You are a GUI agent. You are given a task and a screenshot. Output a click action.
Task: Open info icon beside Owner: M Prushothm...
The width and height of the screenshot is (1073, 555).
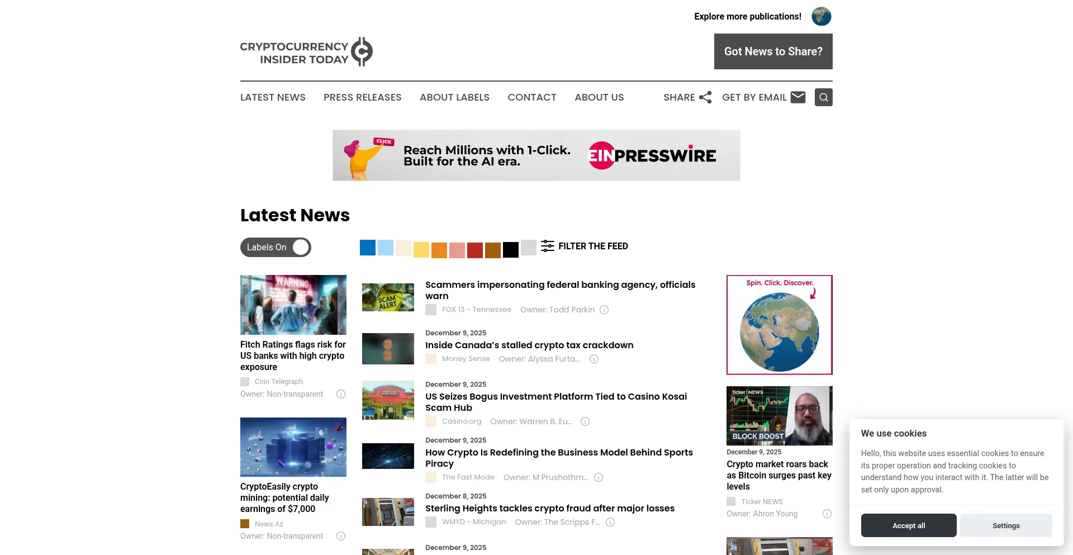pyautogui.click(x=599, y=477)
